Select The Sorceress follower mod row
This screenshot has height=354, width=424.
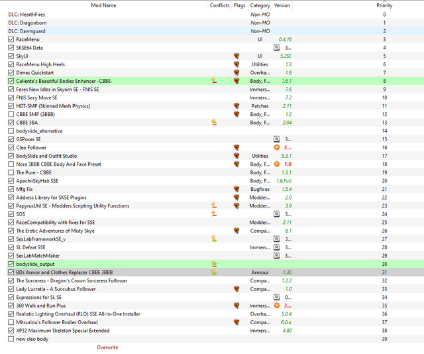point(215,280)
